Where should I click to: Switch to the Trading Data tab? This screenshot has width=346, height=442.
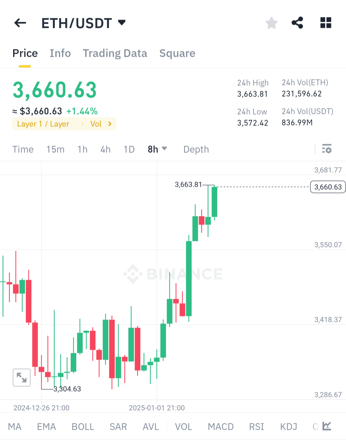click(115, 53)
